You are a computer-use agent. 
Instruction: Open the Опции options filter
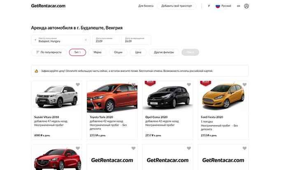(x=118, y=52)
